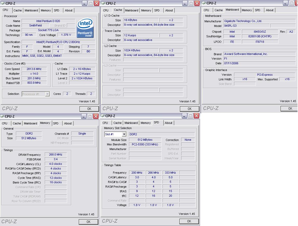Open About tab in the Motherboard window
This screenshot has height=226, width=298.
(x=269, y=10)
